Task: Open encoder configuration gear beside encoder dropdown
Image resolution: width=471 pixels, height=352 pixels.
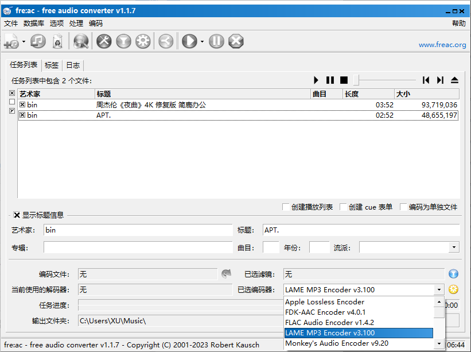Action: pyautogui.click(x=453, y=290)
